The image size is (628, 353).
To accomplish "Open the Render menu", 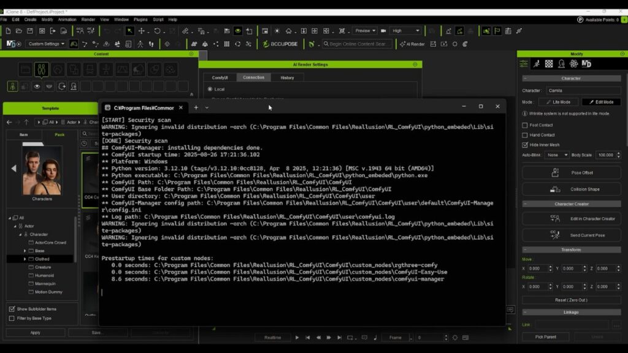I will 88,20.
